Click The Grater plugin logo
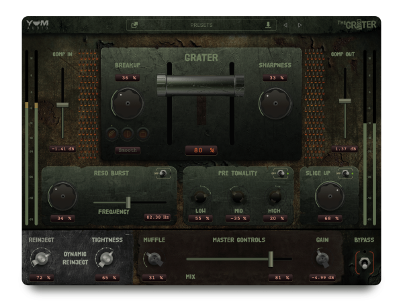Image resolution: width=403 pixels, height=308 pixels. tap(357, 25)
